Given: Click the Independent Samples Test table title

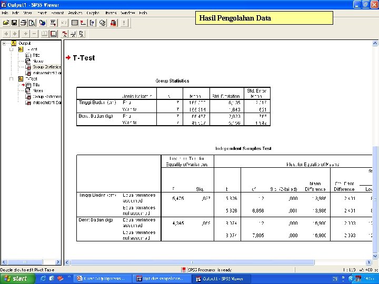Looking at the screenshot, I should 243,148.
